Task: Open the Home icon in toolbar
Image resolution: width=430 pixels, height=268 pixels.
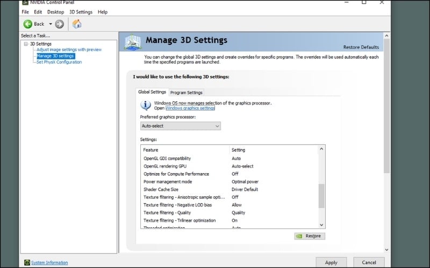Action: pos(77,24)
